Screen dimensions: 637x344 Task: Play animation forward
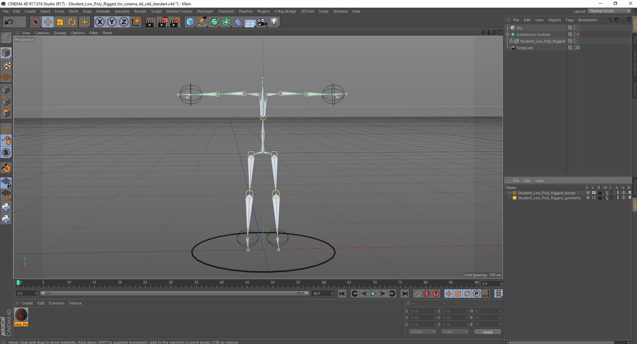coord(373,294)
